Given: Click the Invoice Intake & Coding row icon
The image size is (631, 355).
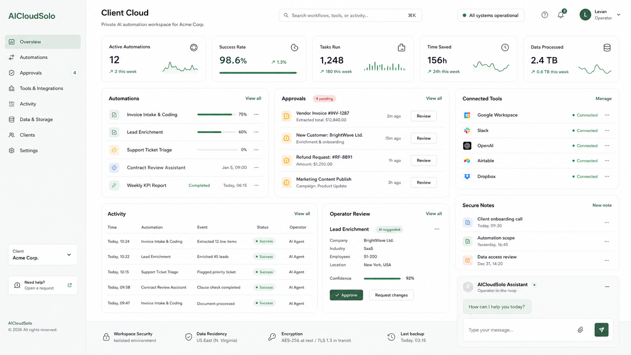Looking at the screenshot, I should (x=114, y=115).
